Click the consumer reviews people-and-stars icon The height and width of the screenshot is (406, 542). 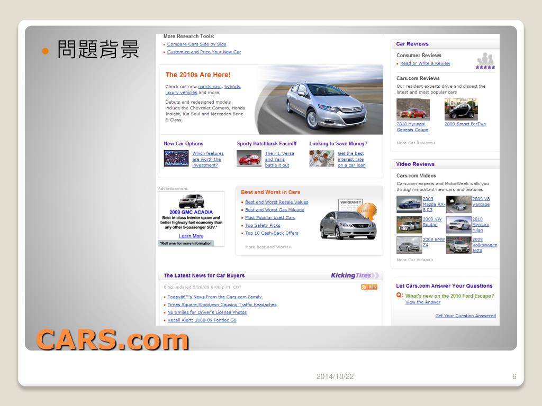click(x=485, y=61)
